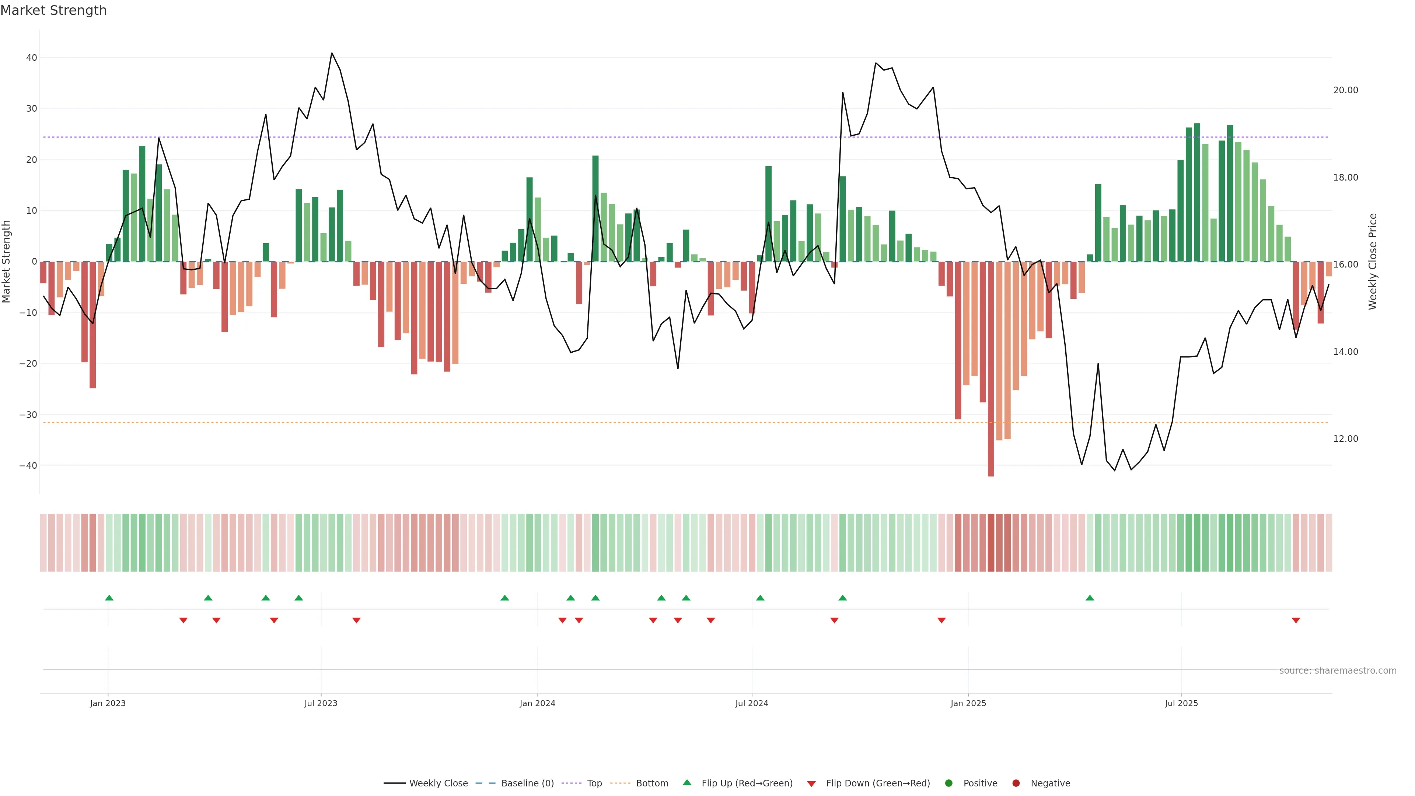Click the first red flip-down triangle marker

coord(184,620)
